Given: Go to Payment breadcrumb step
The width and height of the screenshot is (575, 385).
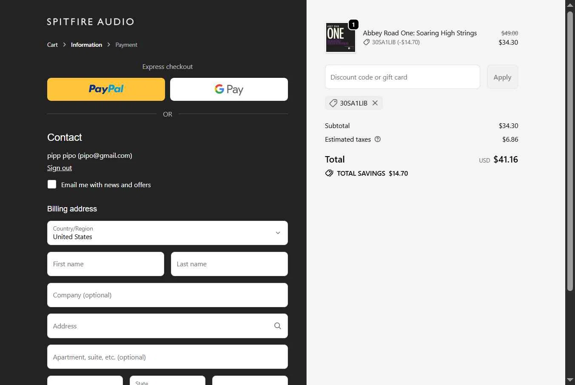Looking at the screenshot, I should 126,45.
